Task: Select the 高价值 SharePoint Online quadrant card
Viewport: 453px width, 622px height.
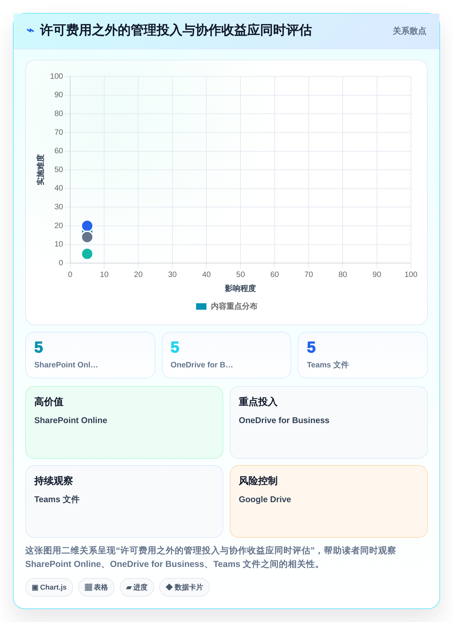Action: pos(124,422)
